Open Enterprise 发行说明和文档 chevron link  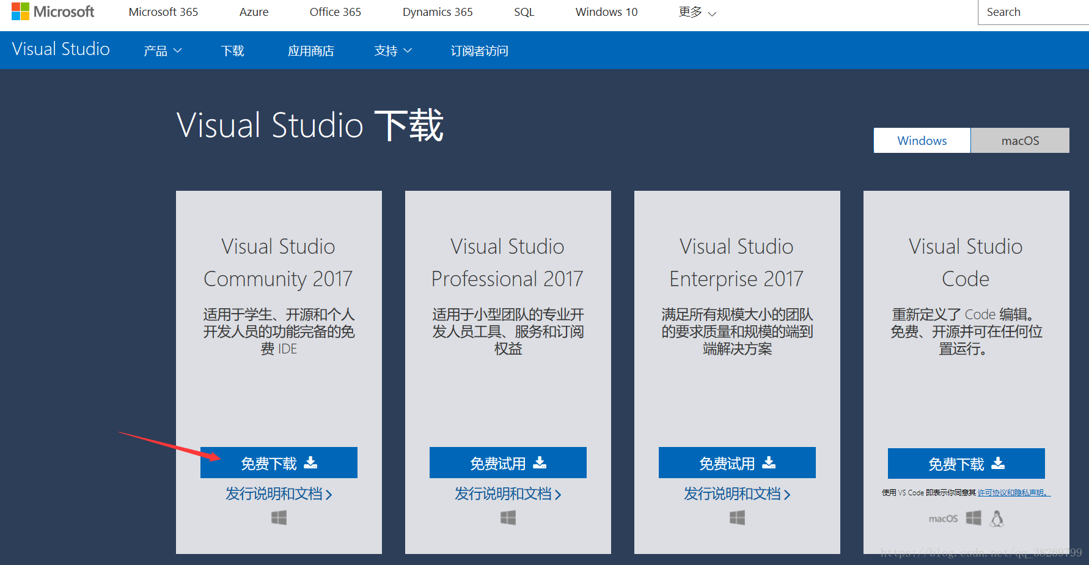pyautogui.click(x=737, y=494)
